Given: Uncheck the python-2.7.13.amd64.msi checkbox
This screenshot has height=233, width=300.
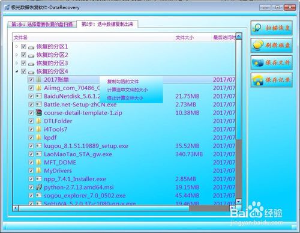Looking at the screenshot, I should click(x=31, y=187).
